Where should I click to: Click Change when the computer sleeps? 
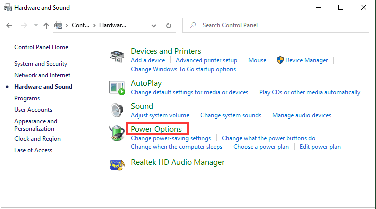176,147
